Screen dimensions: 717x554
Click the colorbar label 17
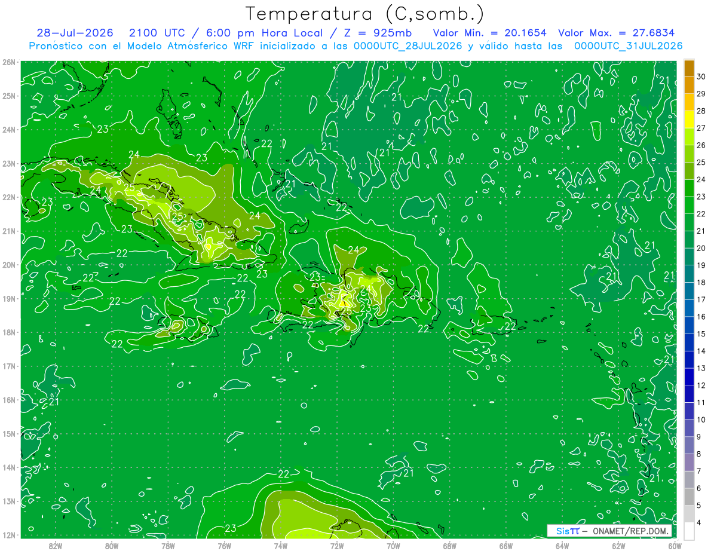click(x=701, y=299)
